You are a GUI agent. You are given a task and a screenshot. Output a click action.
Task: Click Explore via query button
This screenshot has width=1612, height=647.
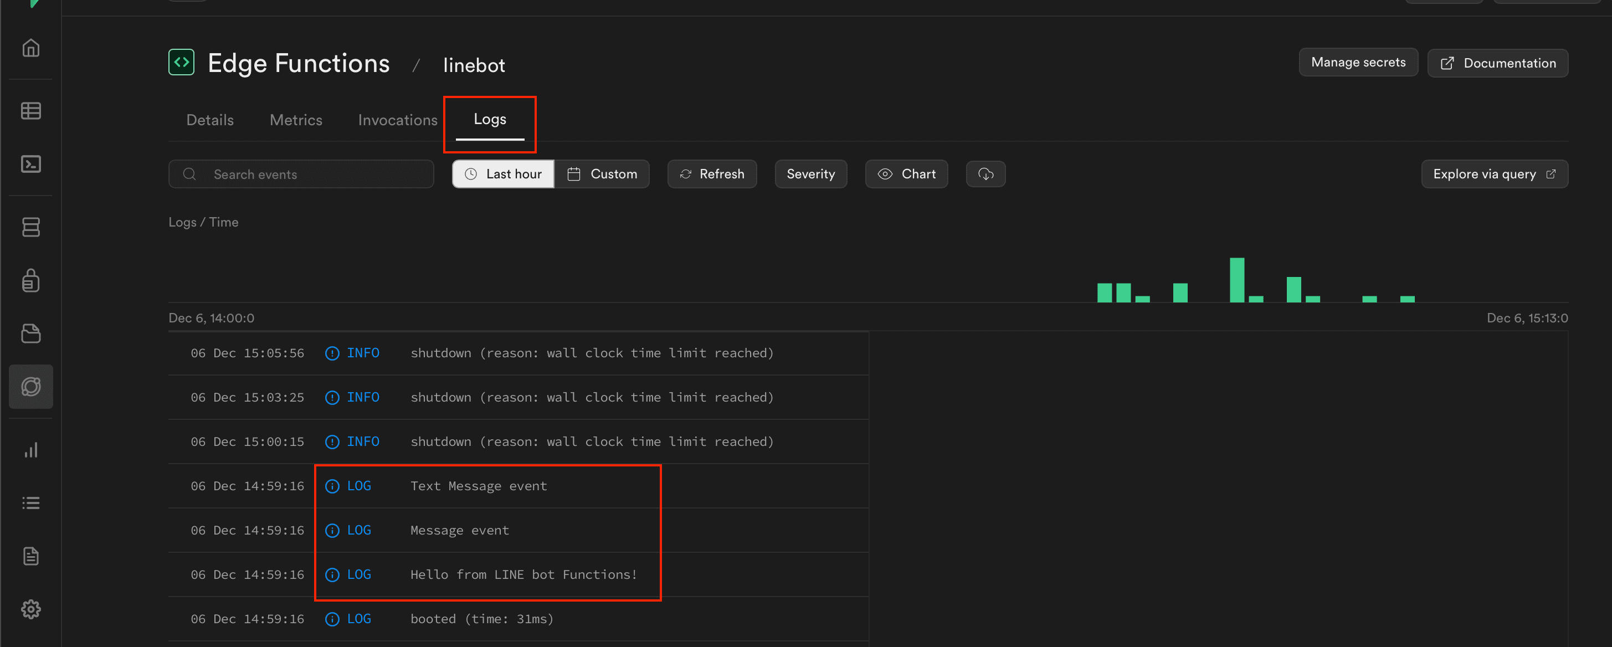coord(1495,174)
